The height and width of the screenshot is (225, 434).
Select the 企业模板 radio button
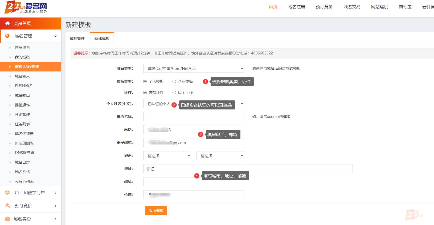[x=174, y=82]
